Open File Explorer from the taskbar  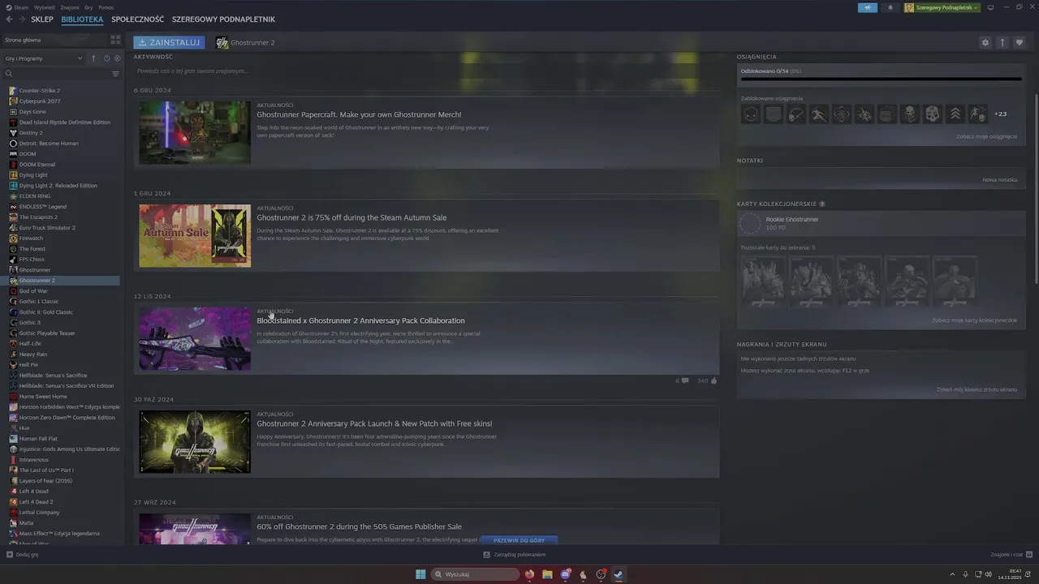547,574
